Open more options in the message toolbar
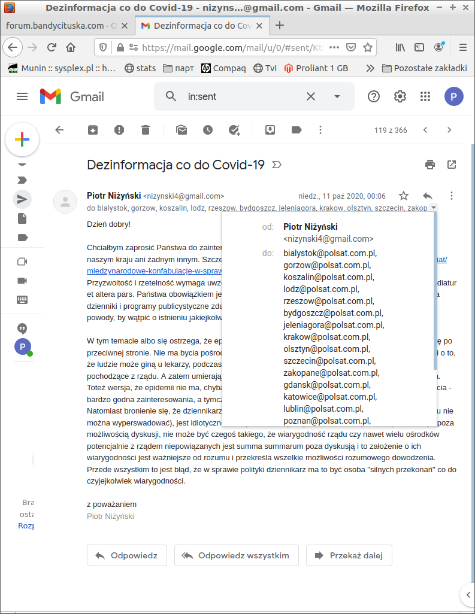The height and width of the screenshot is (614, 475). [320, 130]
